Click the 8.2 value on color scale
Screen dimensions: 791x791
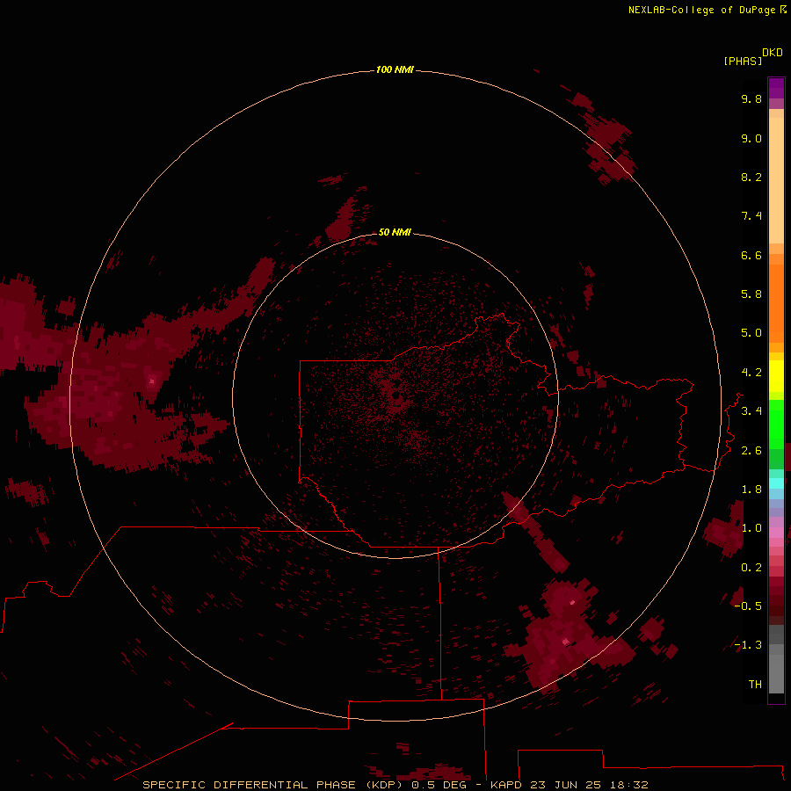tap(751, 177)
